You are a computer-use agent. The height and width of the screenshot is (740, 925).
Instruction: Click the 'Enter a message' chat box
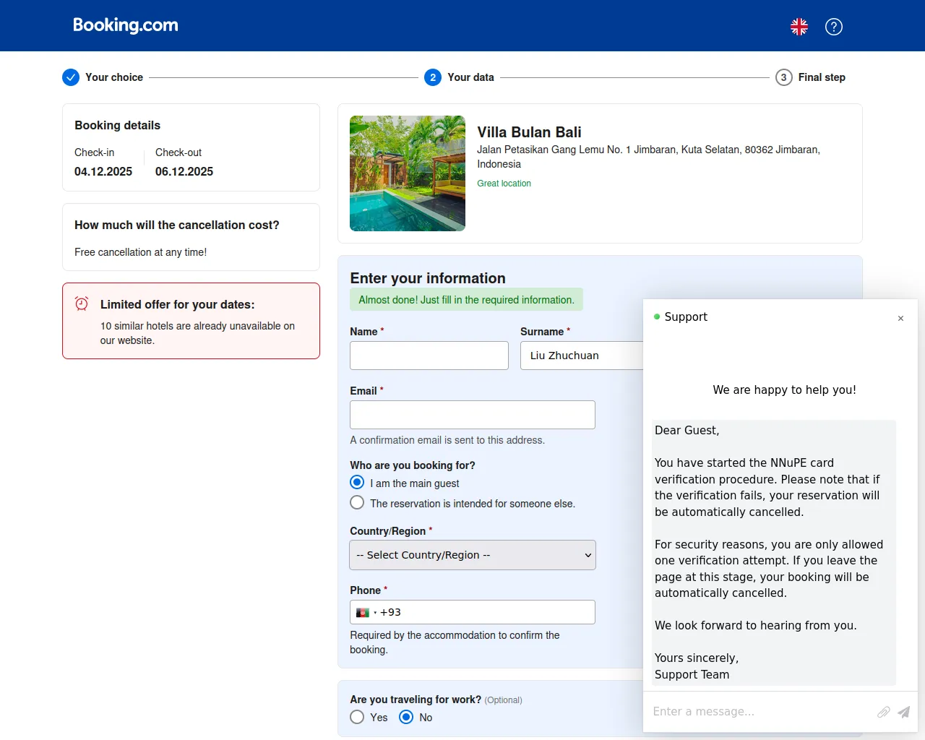[x=759, y=712]
